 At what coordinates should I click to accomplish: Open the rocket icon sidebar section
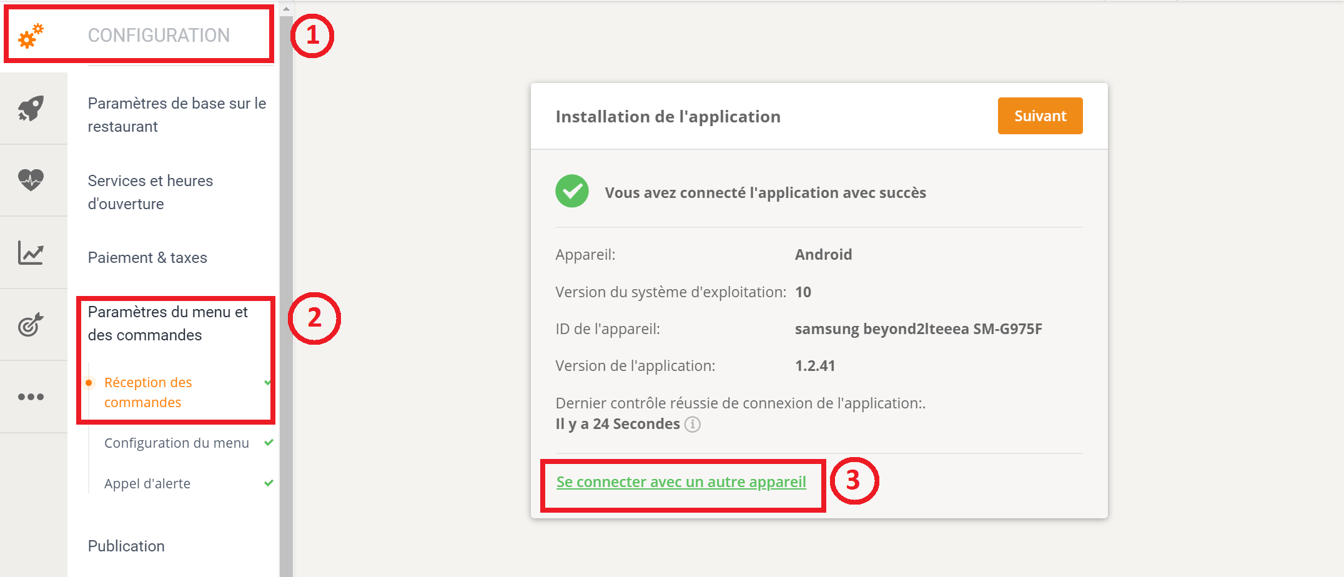(x=31, y=109)
